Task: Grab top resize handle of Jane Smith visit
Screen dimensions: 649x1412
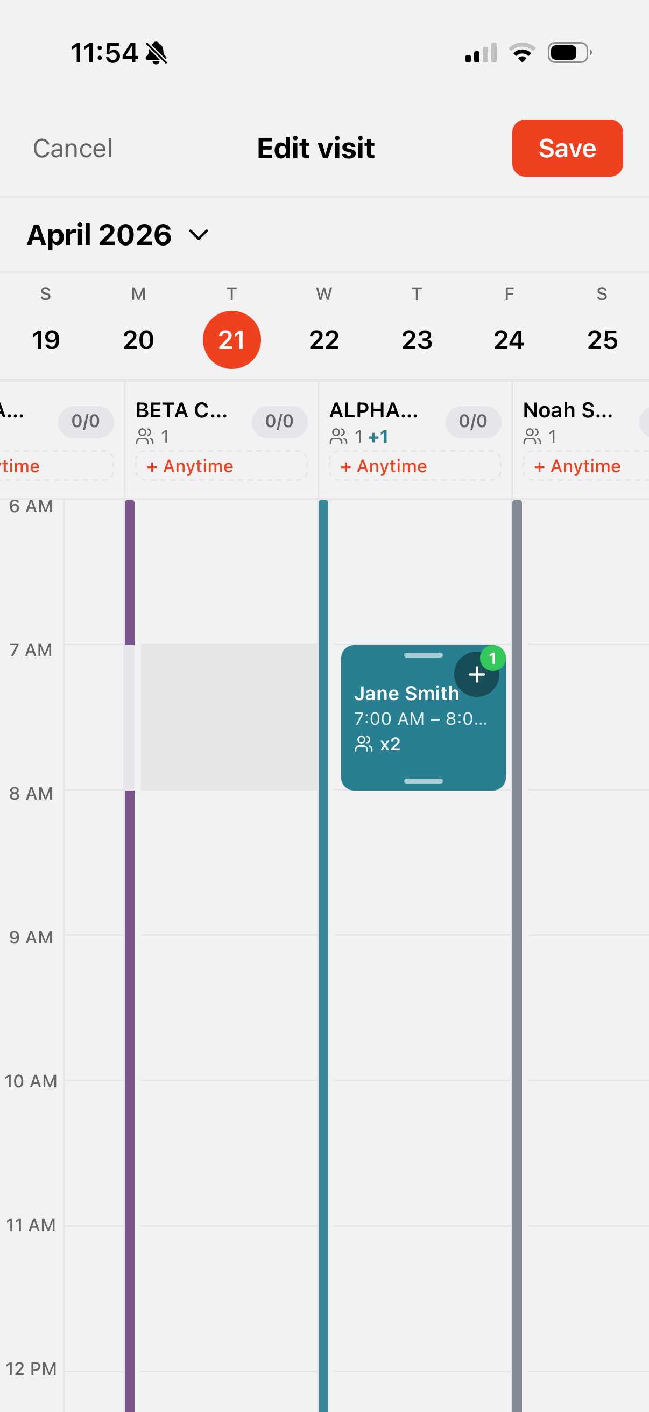Action: coord(424,655)
